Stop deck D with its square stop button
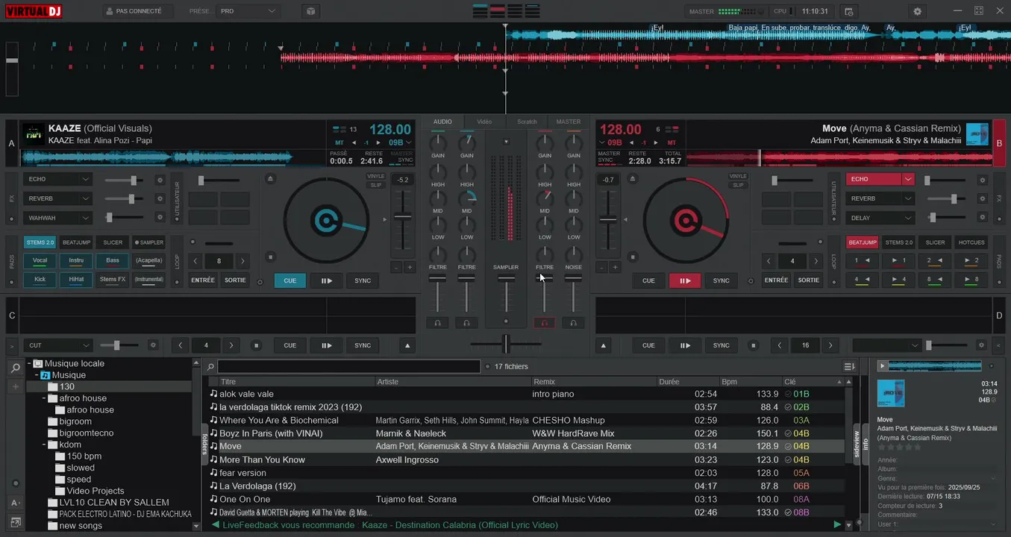 (754, 345)
